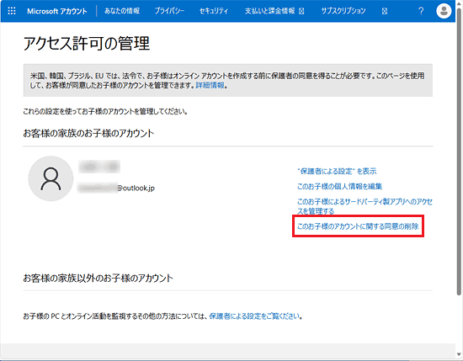Open the プライバシー menu tab

(169, 11)
